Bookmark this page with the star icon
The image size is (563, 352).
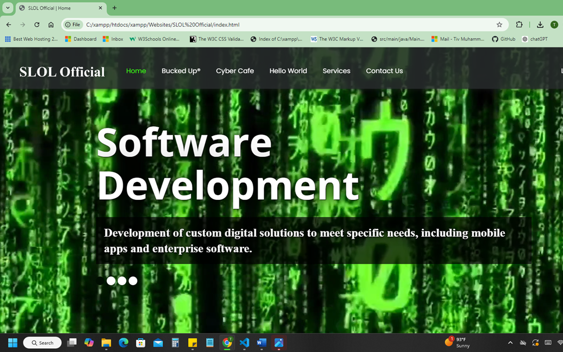point(499,24)
